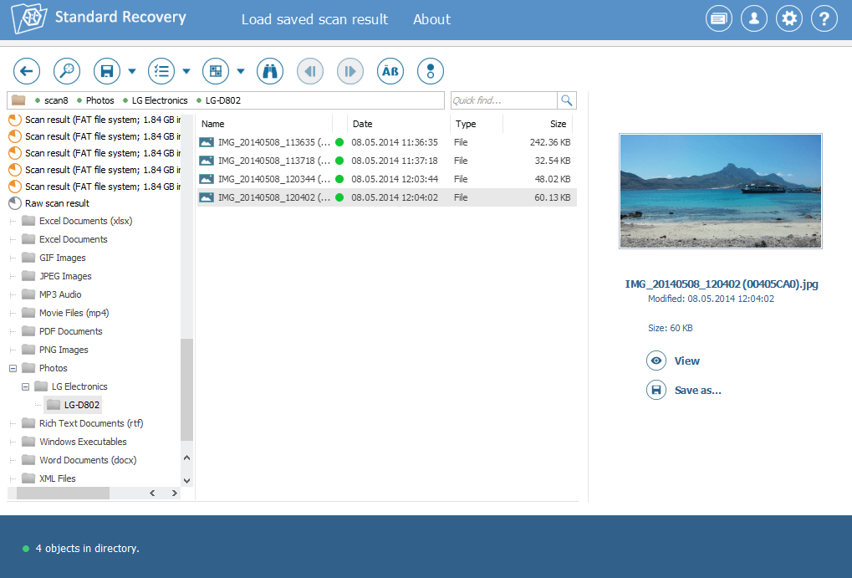The image size is (852, 578).
Task: Open the save options dropdown arrow
Action: tap(132, 71)
